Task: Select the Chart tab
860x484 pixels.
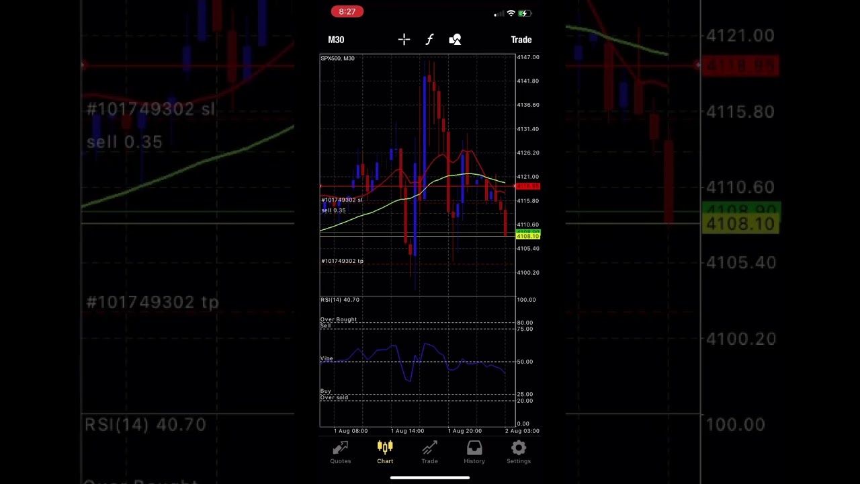Action: click(385, 452)
